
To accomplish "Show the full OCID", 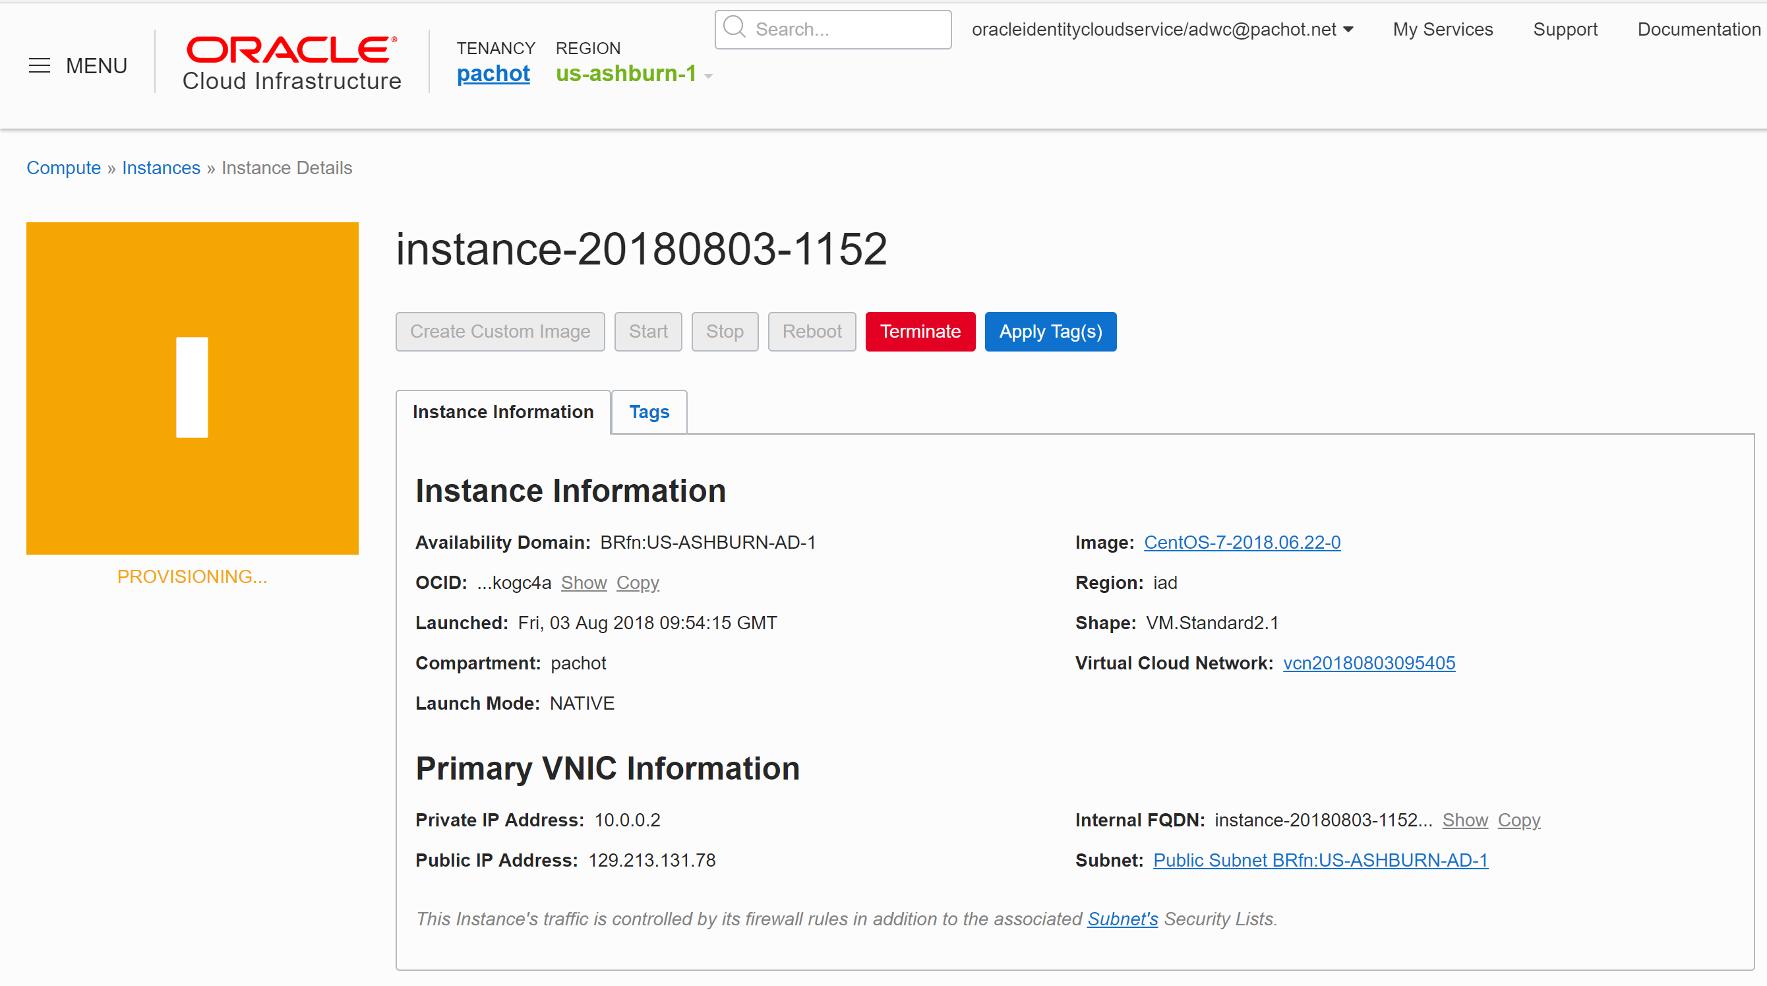I will [584, 583].
